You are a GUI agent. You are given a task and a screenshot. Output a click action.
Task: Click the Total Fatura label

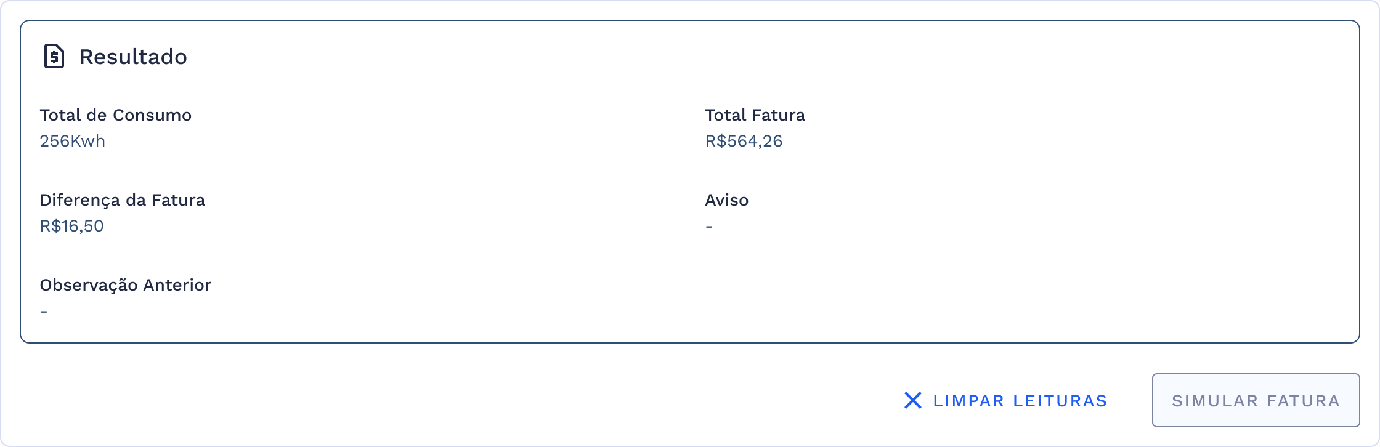tap(755, 115)
